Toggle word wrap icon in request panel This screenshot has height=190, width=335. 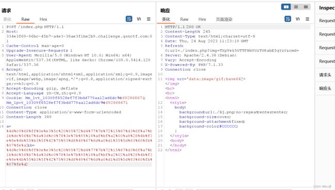click(x=129, y=19)
